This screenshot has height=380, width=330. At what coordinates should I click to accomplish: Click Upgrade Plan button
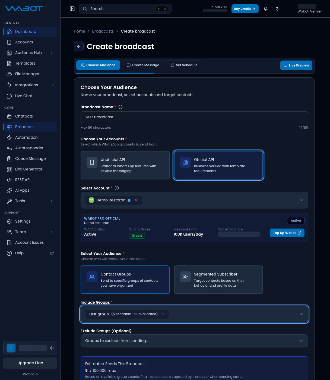[x=30, y=363]
